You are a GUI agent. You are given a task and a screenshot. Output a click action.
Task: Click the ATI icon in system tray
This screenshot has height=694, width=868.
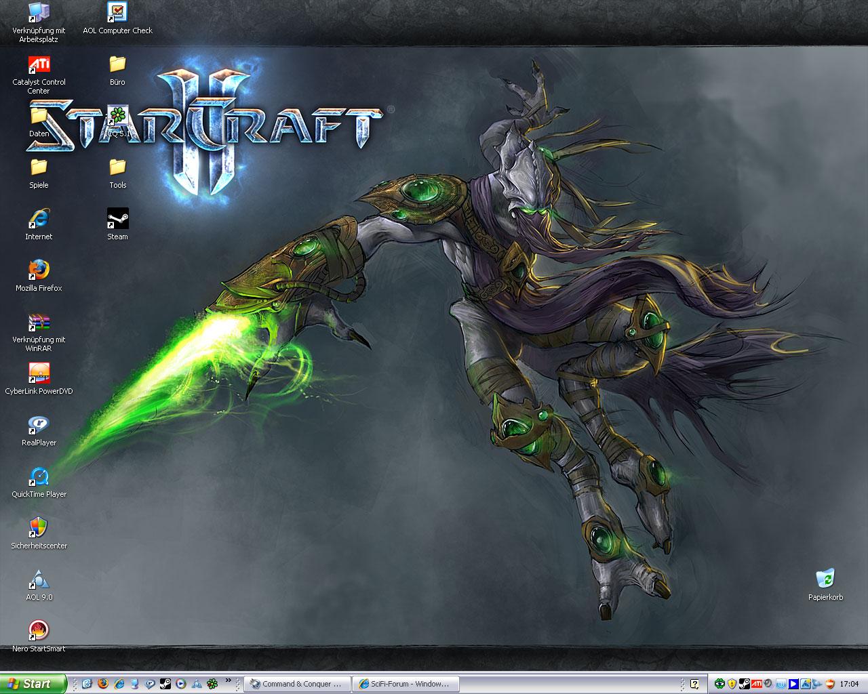756,684
